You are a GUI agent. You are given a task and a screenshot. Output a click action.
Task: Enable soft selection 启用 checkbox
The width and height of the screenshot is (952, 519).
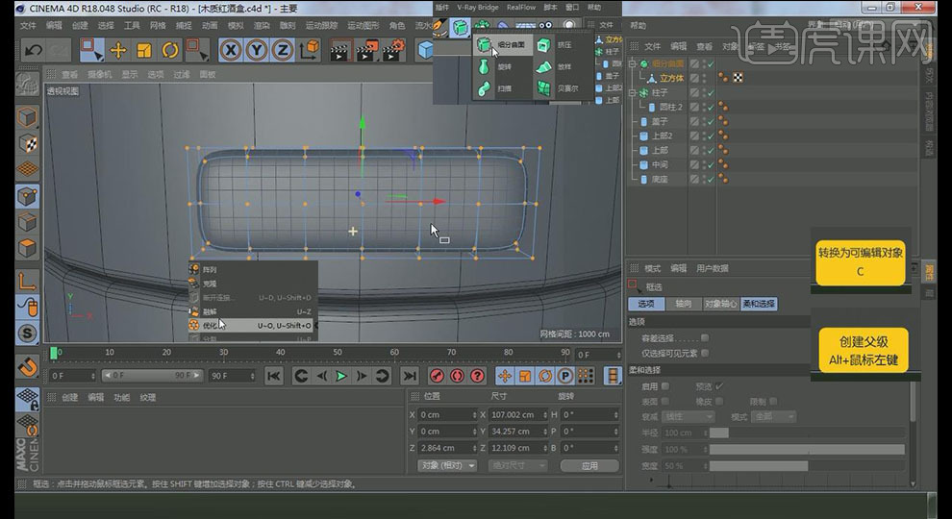pyautogui.click(x=665, y=386)
